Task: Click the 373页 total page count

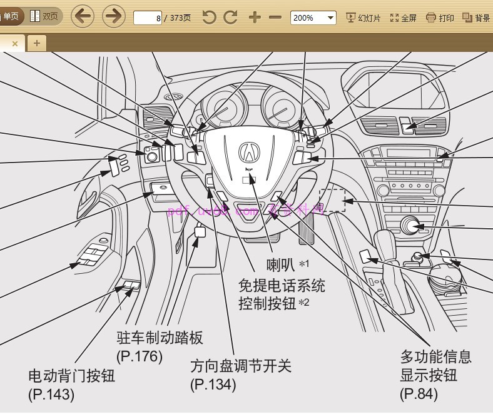Action: [x=180, y=18]
